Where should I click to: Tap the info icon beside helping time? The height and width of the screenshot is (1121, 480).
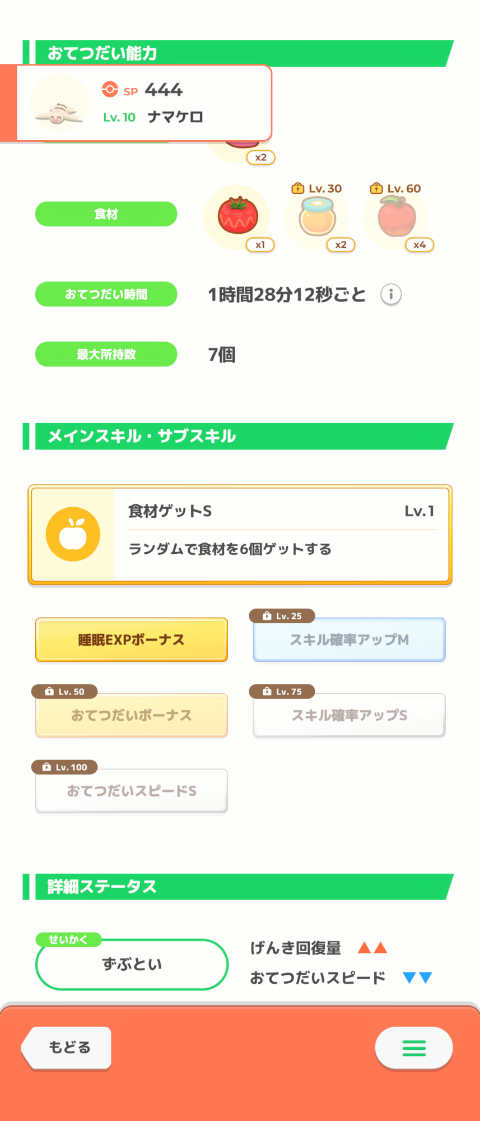pyautogui.click(x=391, y=294)
